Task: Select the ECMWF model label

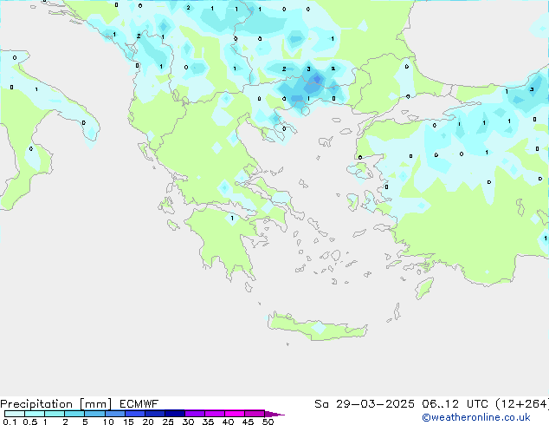Action: coord(139,404)
